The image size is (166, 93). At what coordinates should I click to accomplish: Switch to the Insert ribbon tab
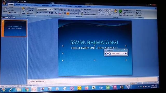pyautogui.click(x=18, y=5)
